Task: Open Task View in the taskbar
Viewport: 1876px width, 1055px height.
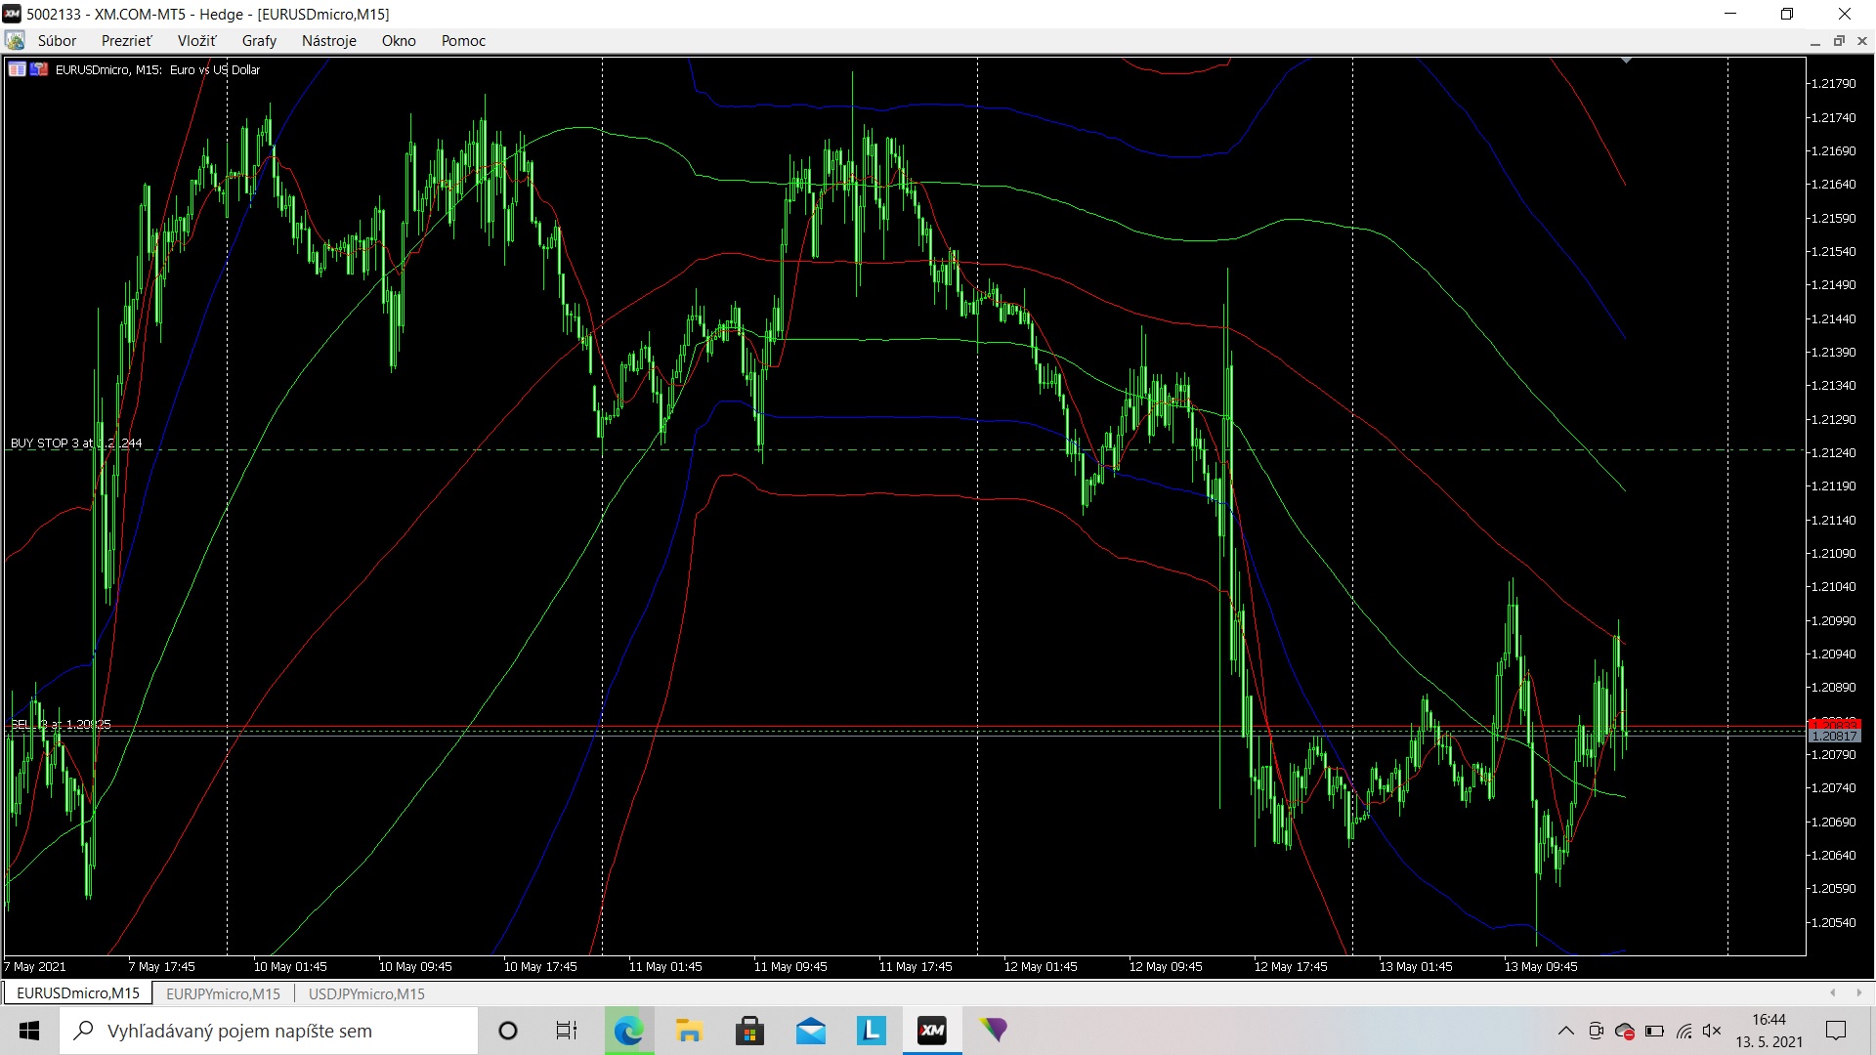Action: pyautogui.click(x=567, y=1031)
